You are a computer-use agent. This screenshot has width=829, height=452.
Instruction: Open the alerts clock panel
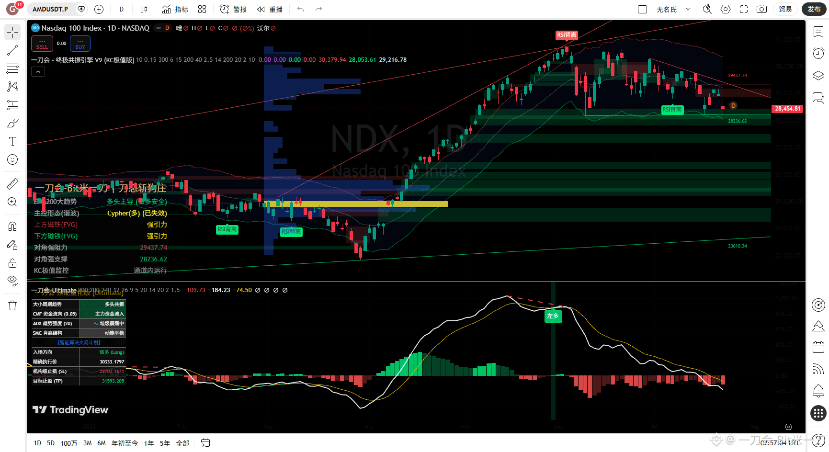(x=818, y=53)
